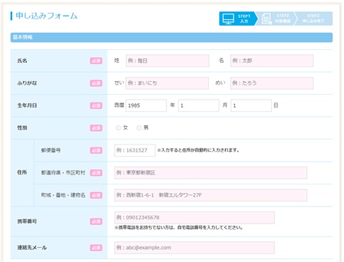Select the STEP2 step label
This screenshot has width=344, height=262.
283,19
